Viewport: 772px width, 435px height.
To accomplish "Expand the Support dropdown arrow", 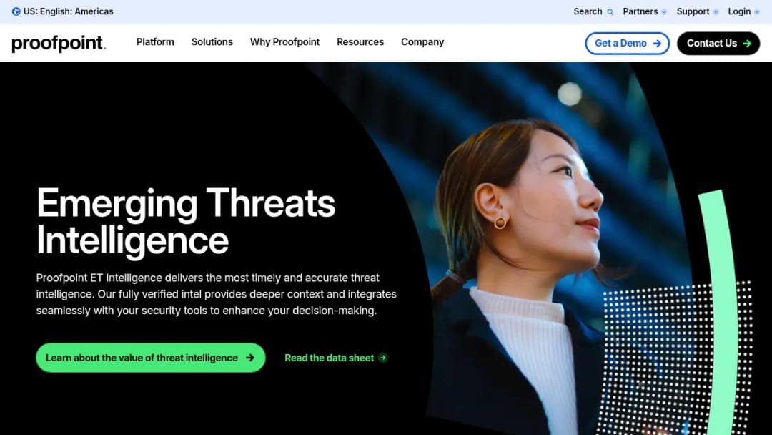I will pyautogui.click(x=716, y=12).
